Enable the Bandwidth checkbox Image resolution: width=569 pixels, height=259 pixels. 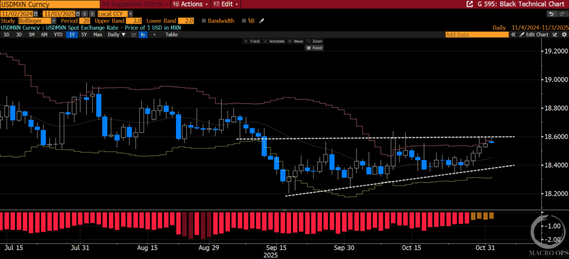tap(204, 21)
